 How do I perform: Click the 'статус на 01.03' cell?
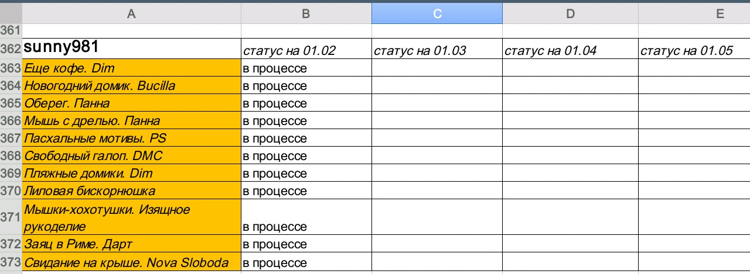[x=437, y=50]
